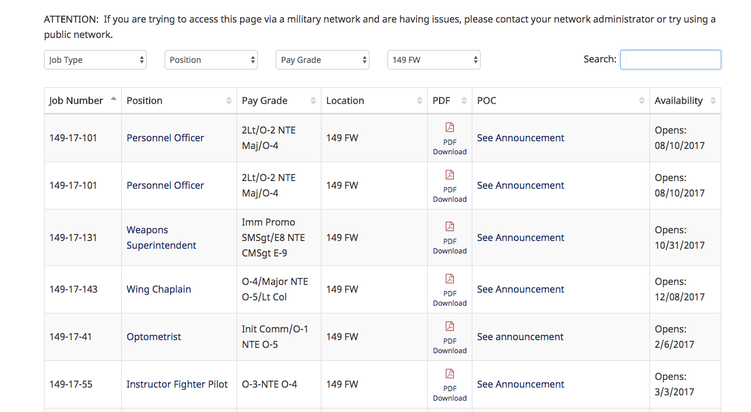Sort by the Position column arrows
The height and width of the screenshot is (412, 751).
(229, 101)
